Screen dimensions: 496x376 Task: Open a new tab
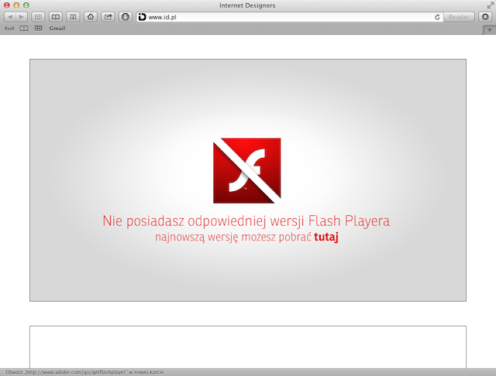click(489, 29)
